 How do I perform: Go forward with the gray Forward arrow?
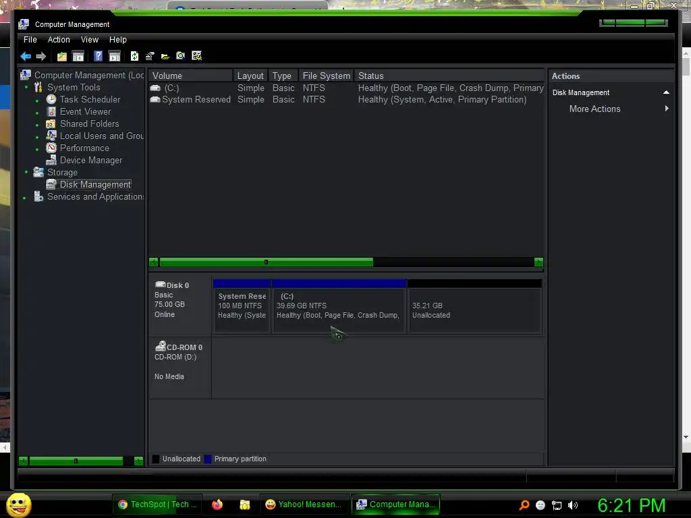[41, 56]
